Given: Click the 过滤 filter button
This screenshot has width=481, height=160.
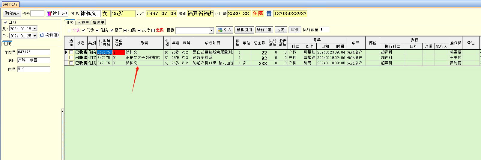Looking at the screenshot, I should (x=281, y=30).
